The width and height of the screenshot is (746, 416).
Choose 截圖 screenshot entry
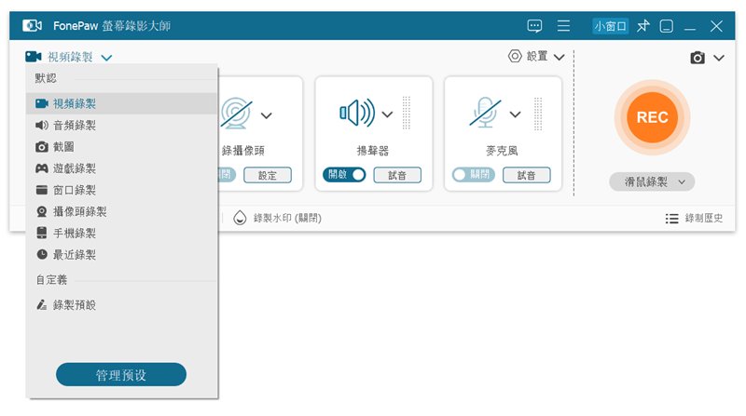[122, 147]
